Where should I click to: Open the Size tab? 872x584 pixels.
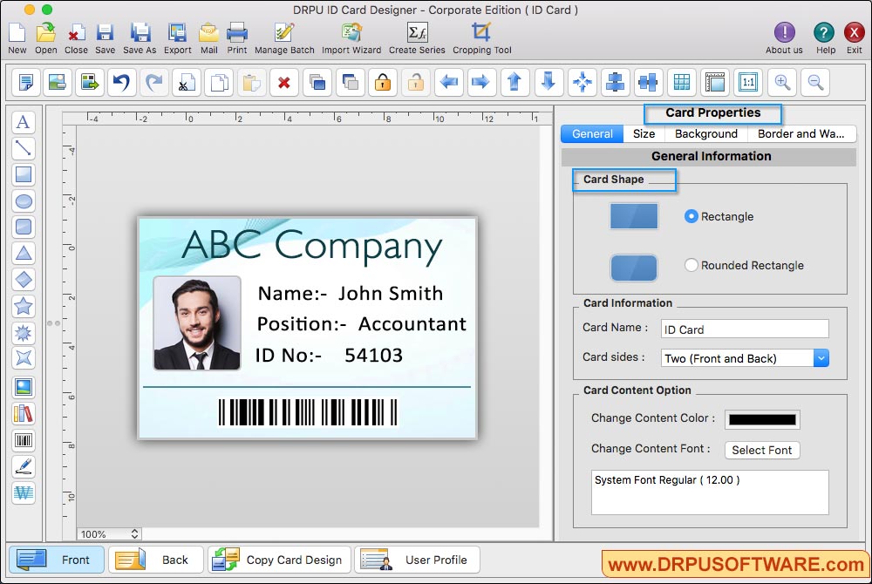[x=644, y=134]
